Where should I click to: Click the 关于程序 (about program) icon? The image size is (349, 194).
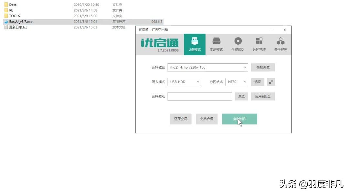[x=280, y=44]
